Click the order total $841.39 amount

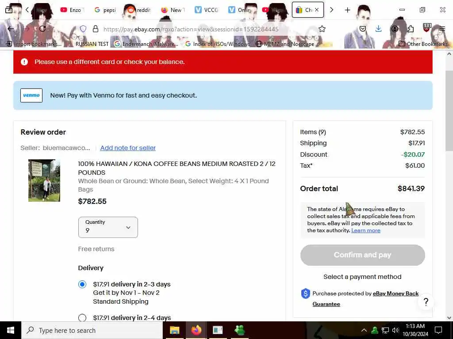click(411, 188)
